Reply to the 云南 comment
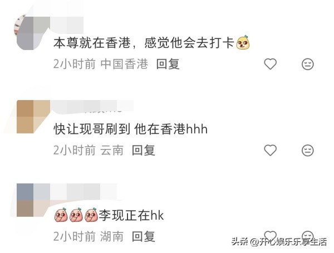 (x=144, y=150)
